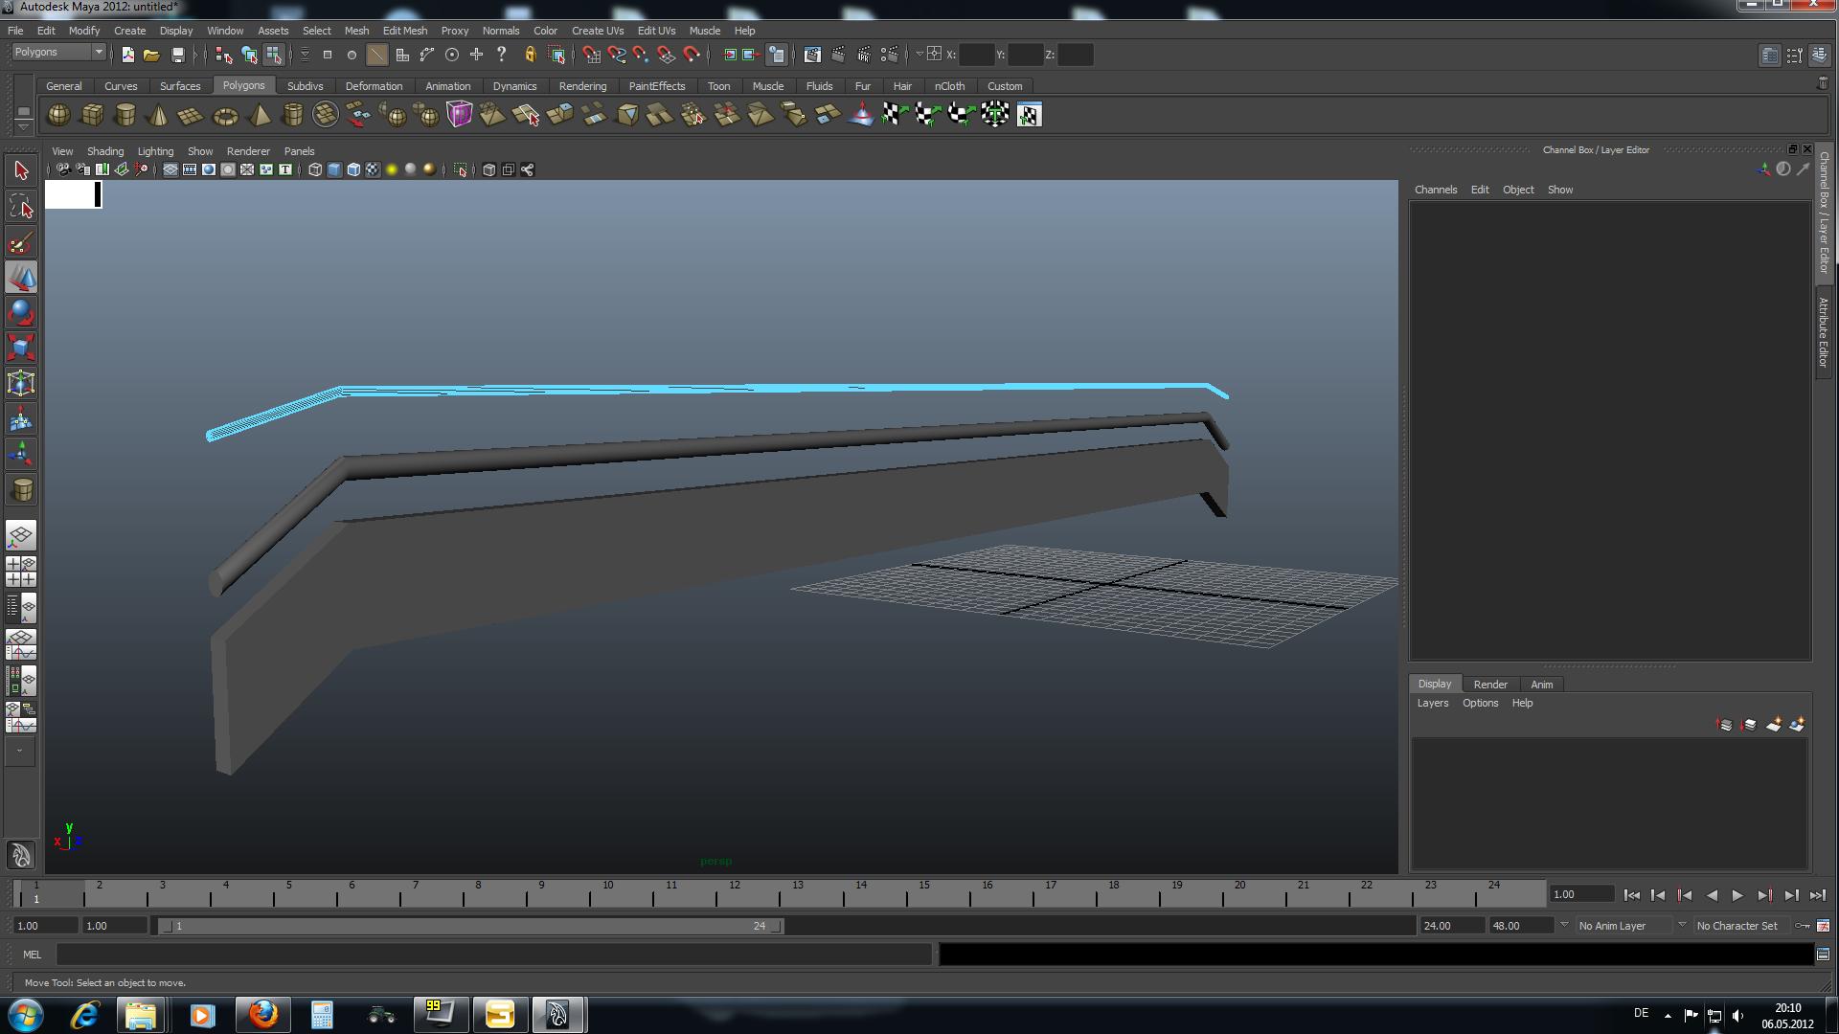Switch to the Surfaces shelf tab
The image size is (1839, 1034).
[x=180, y=86]
